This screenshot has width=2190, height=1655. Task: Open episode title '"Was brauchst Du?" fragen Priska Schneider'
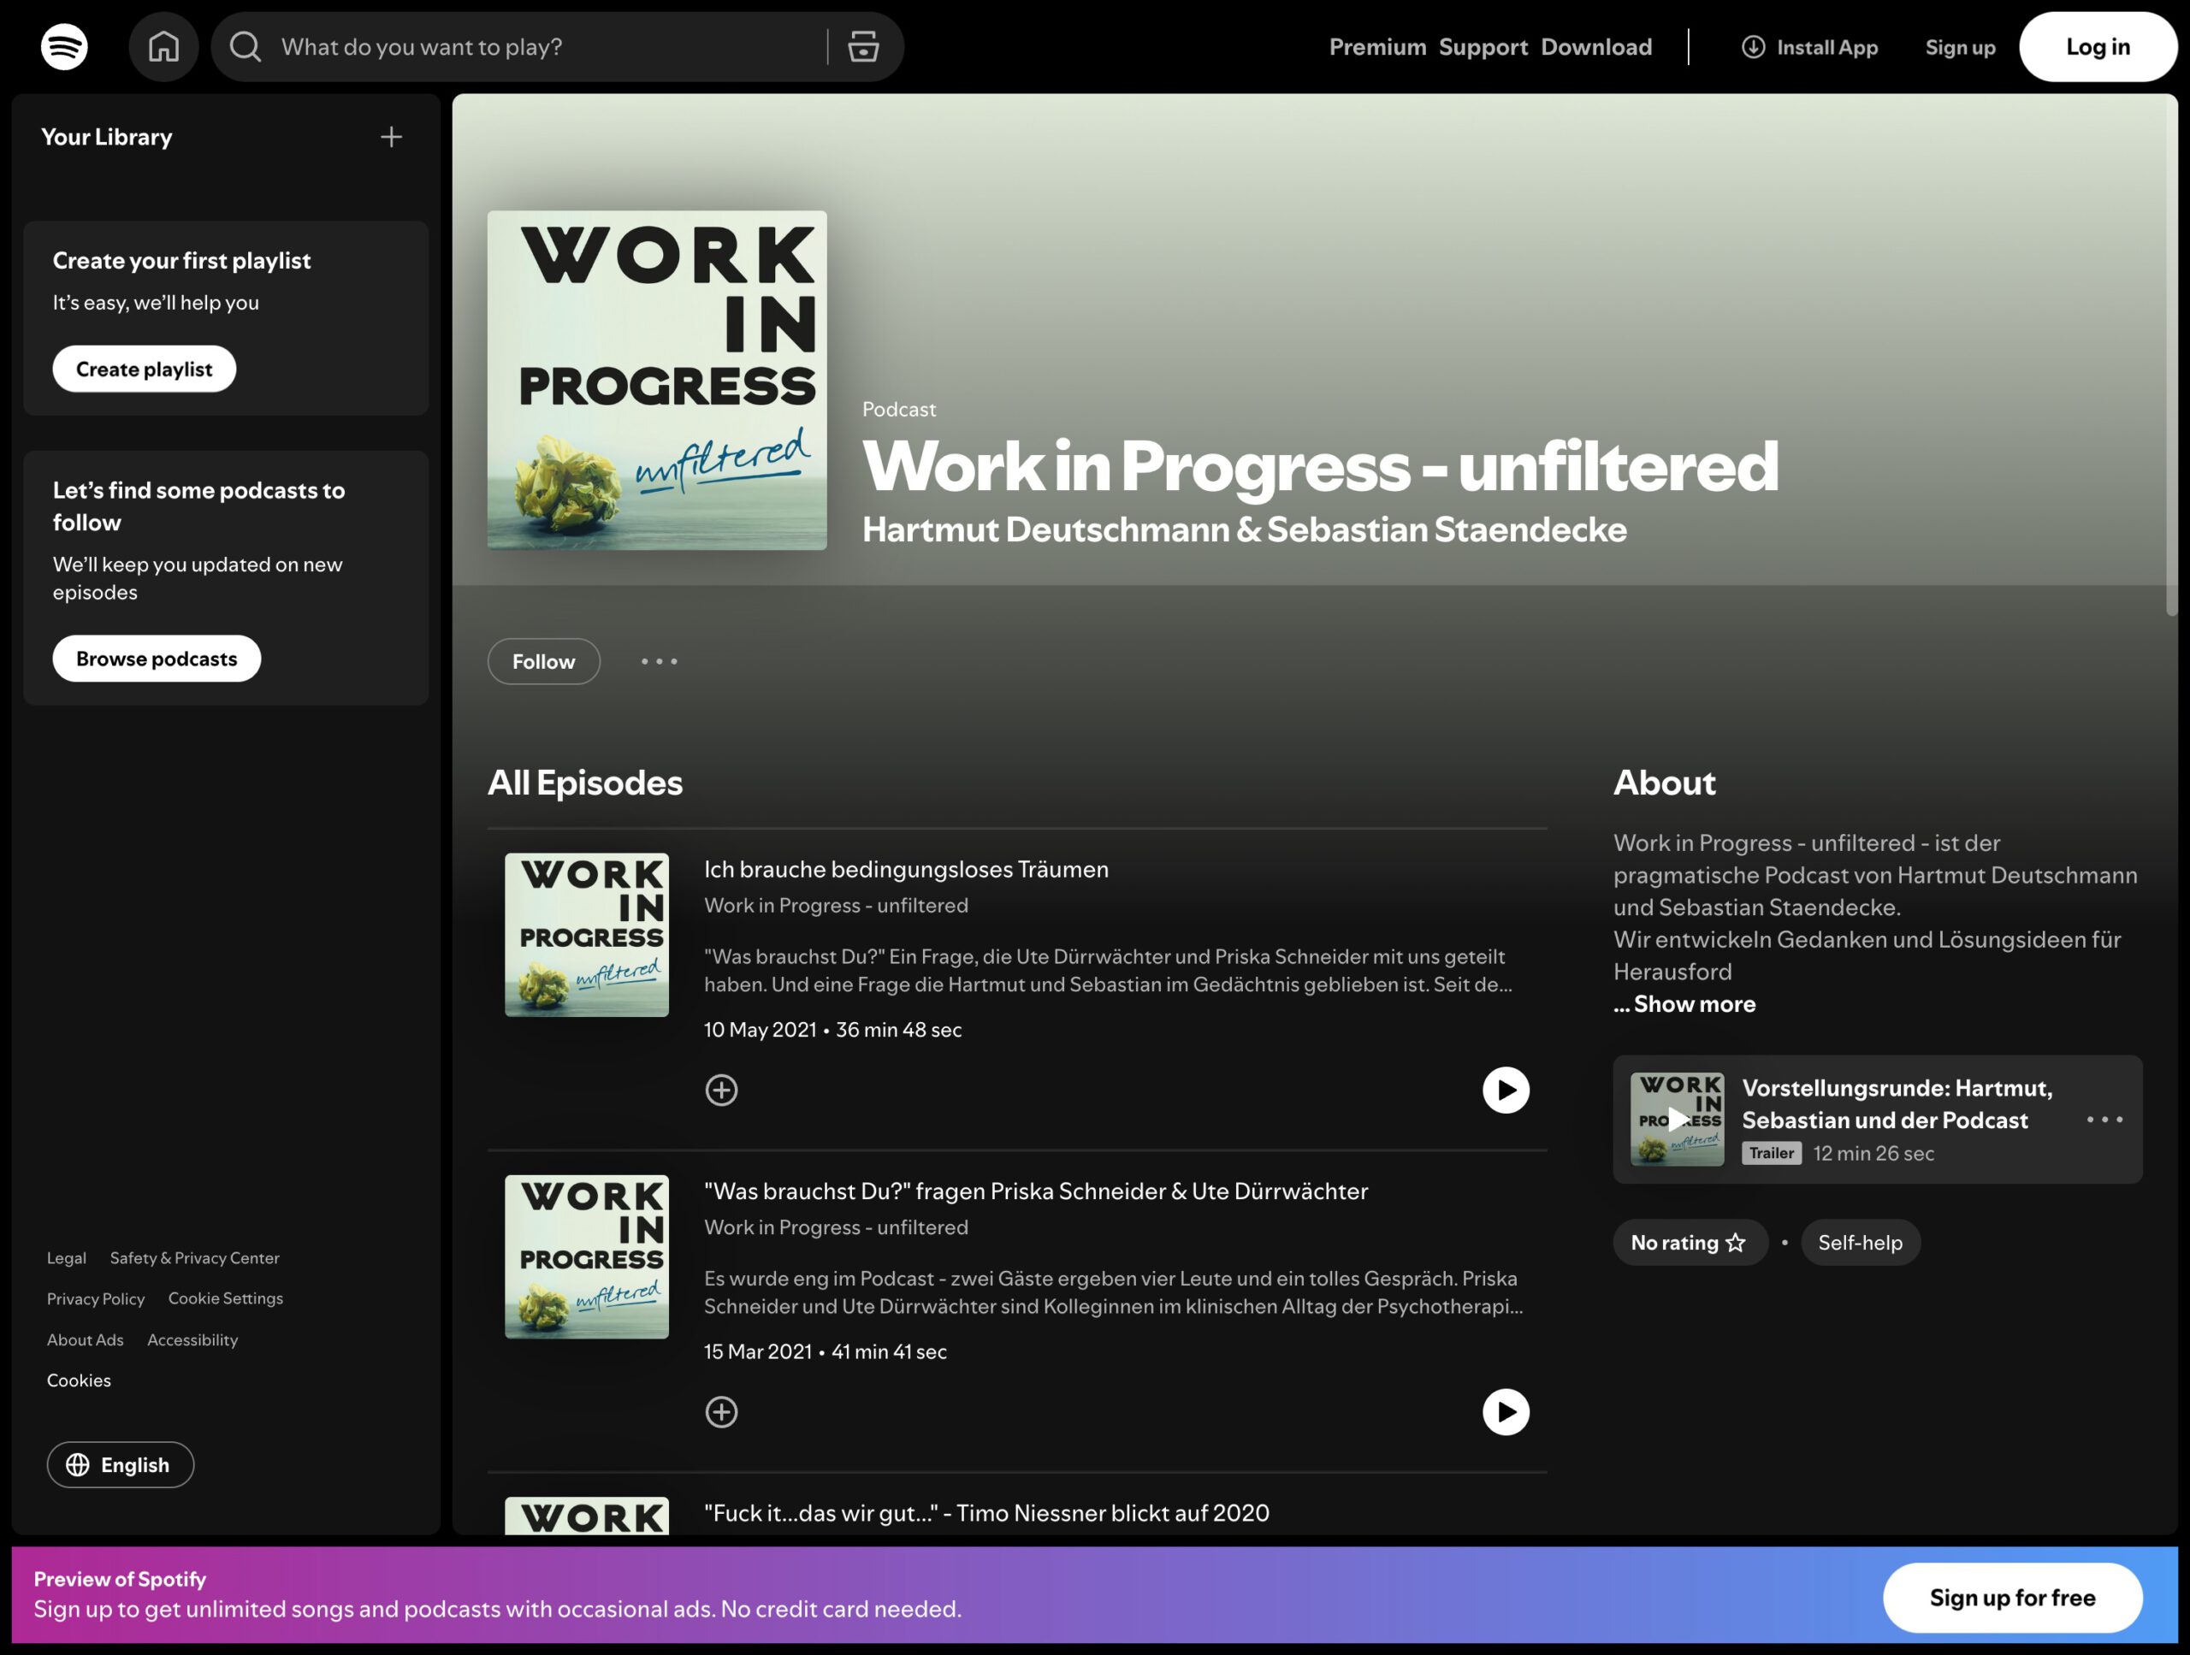click(x=1036, y=1191)
